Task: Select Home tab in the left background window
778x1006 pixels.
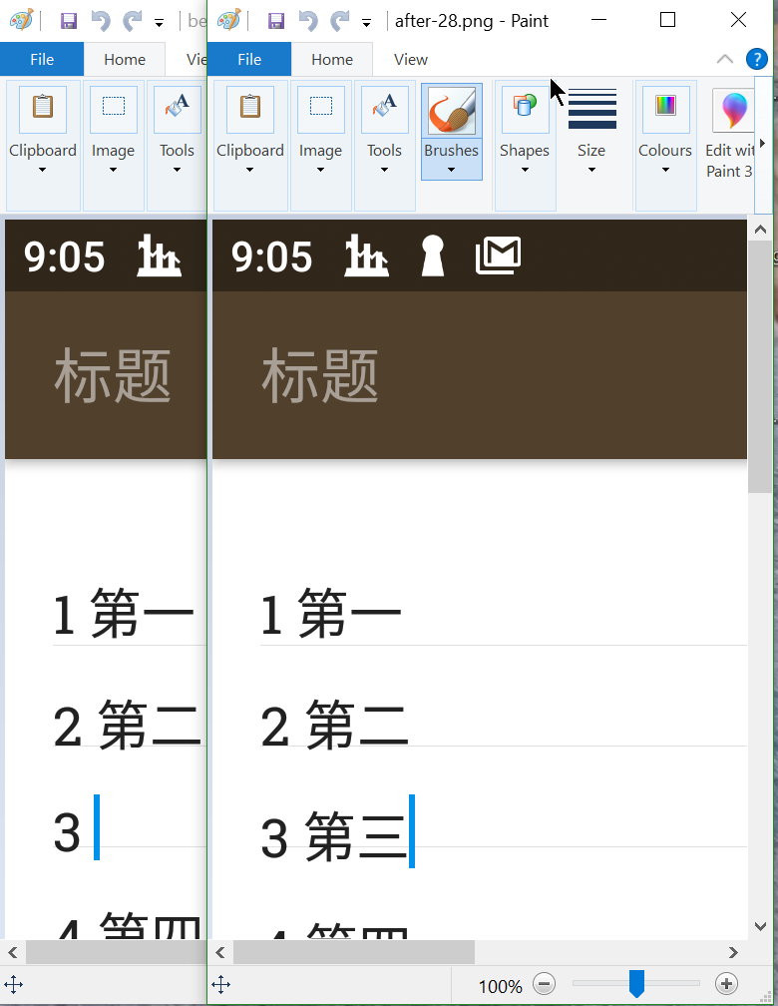Action: (125, 60)
